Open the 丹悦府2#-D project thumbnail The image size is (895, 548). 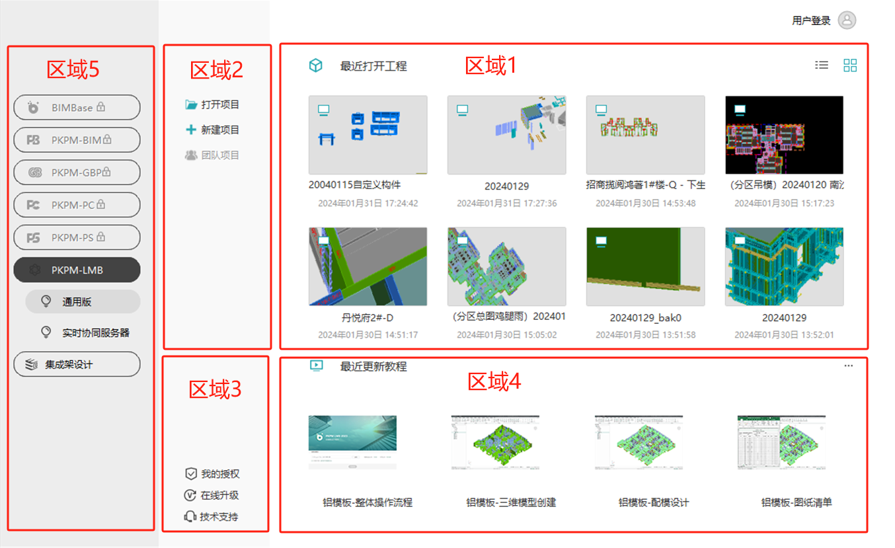pyautogui.click(x=368, y=267)
